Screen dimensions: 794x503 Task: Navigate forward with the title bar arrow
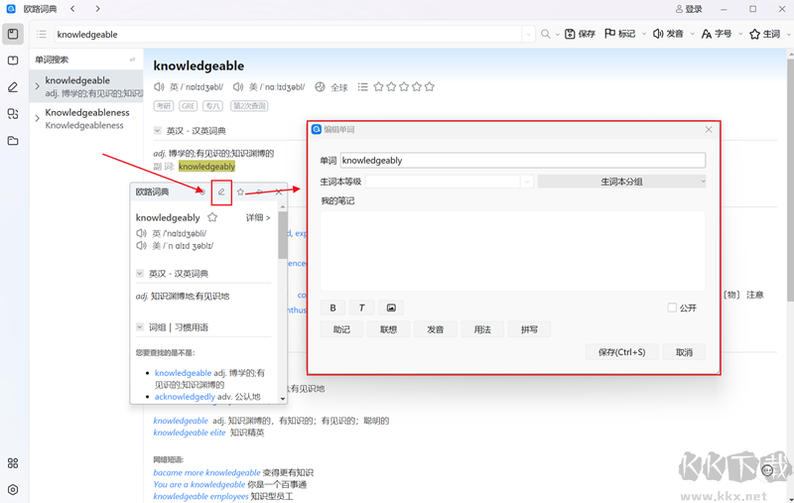click(97, 9)
